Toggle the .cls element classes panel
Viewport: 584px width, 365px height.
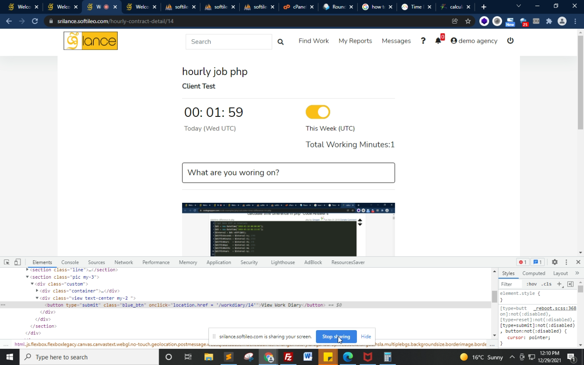(547, 284)
